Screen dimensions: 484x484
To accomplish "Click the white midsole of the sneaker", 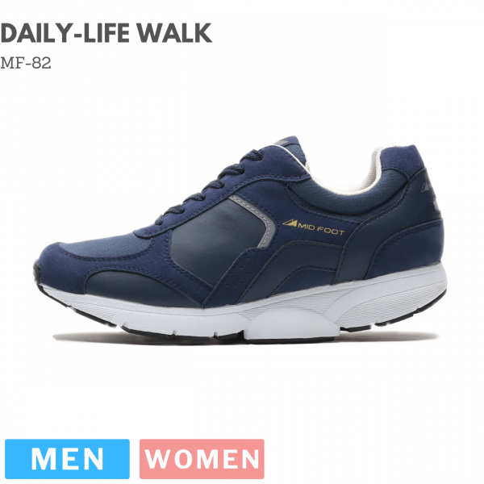I will [x=247, y=311].
